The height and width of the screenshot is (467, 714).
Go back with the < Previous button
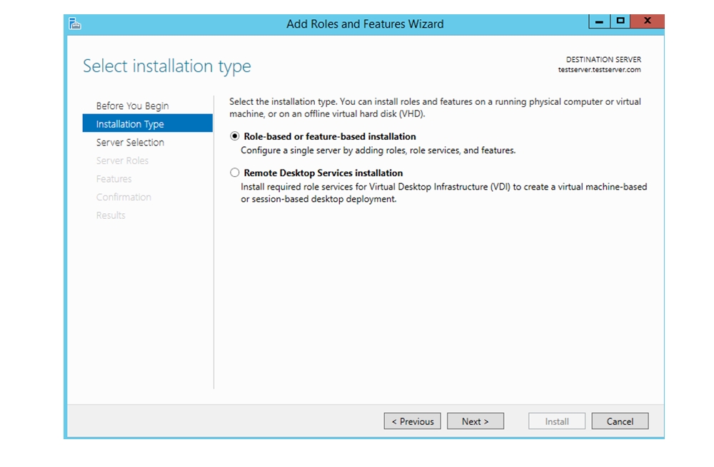click(412, 421)
